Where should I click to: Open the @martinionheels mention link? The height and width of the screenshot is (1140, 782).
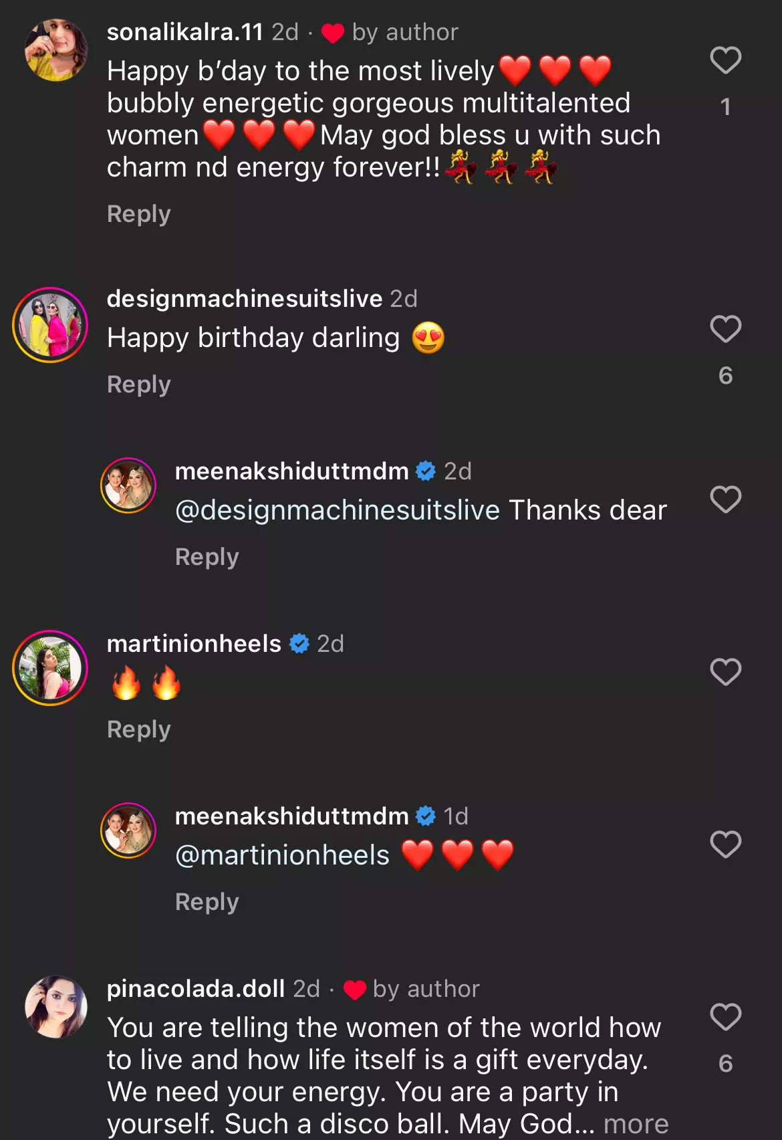pos(282,855)
